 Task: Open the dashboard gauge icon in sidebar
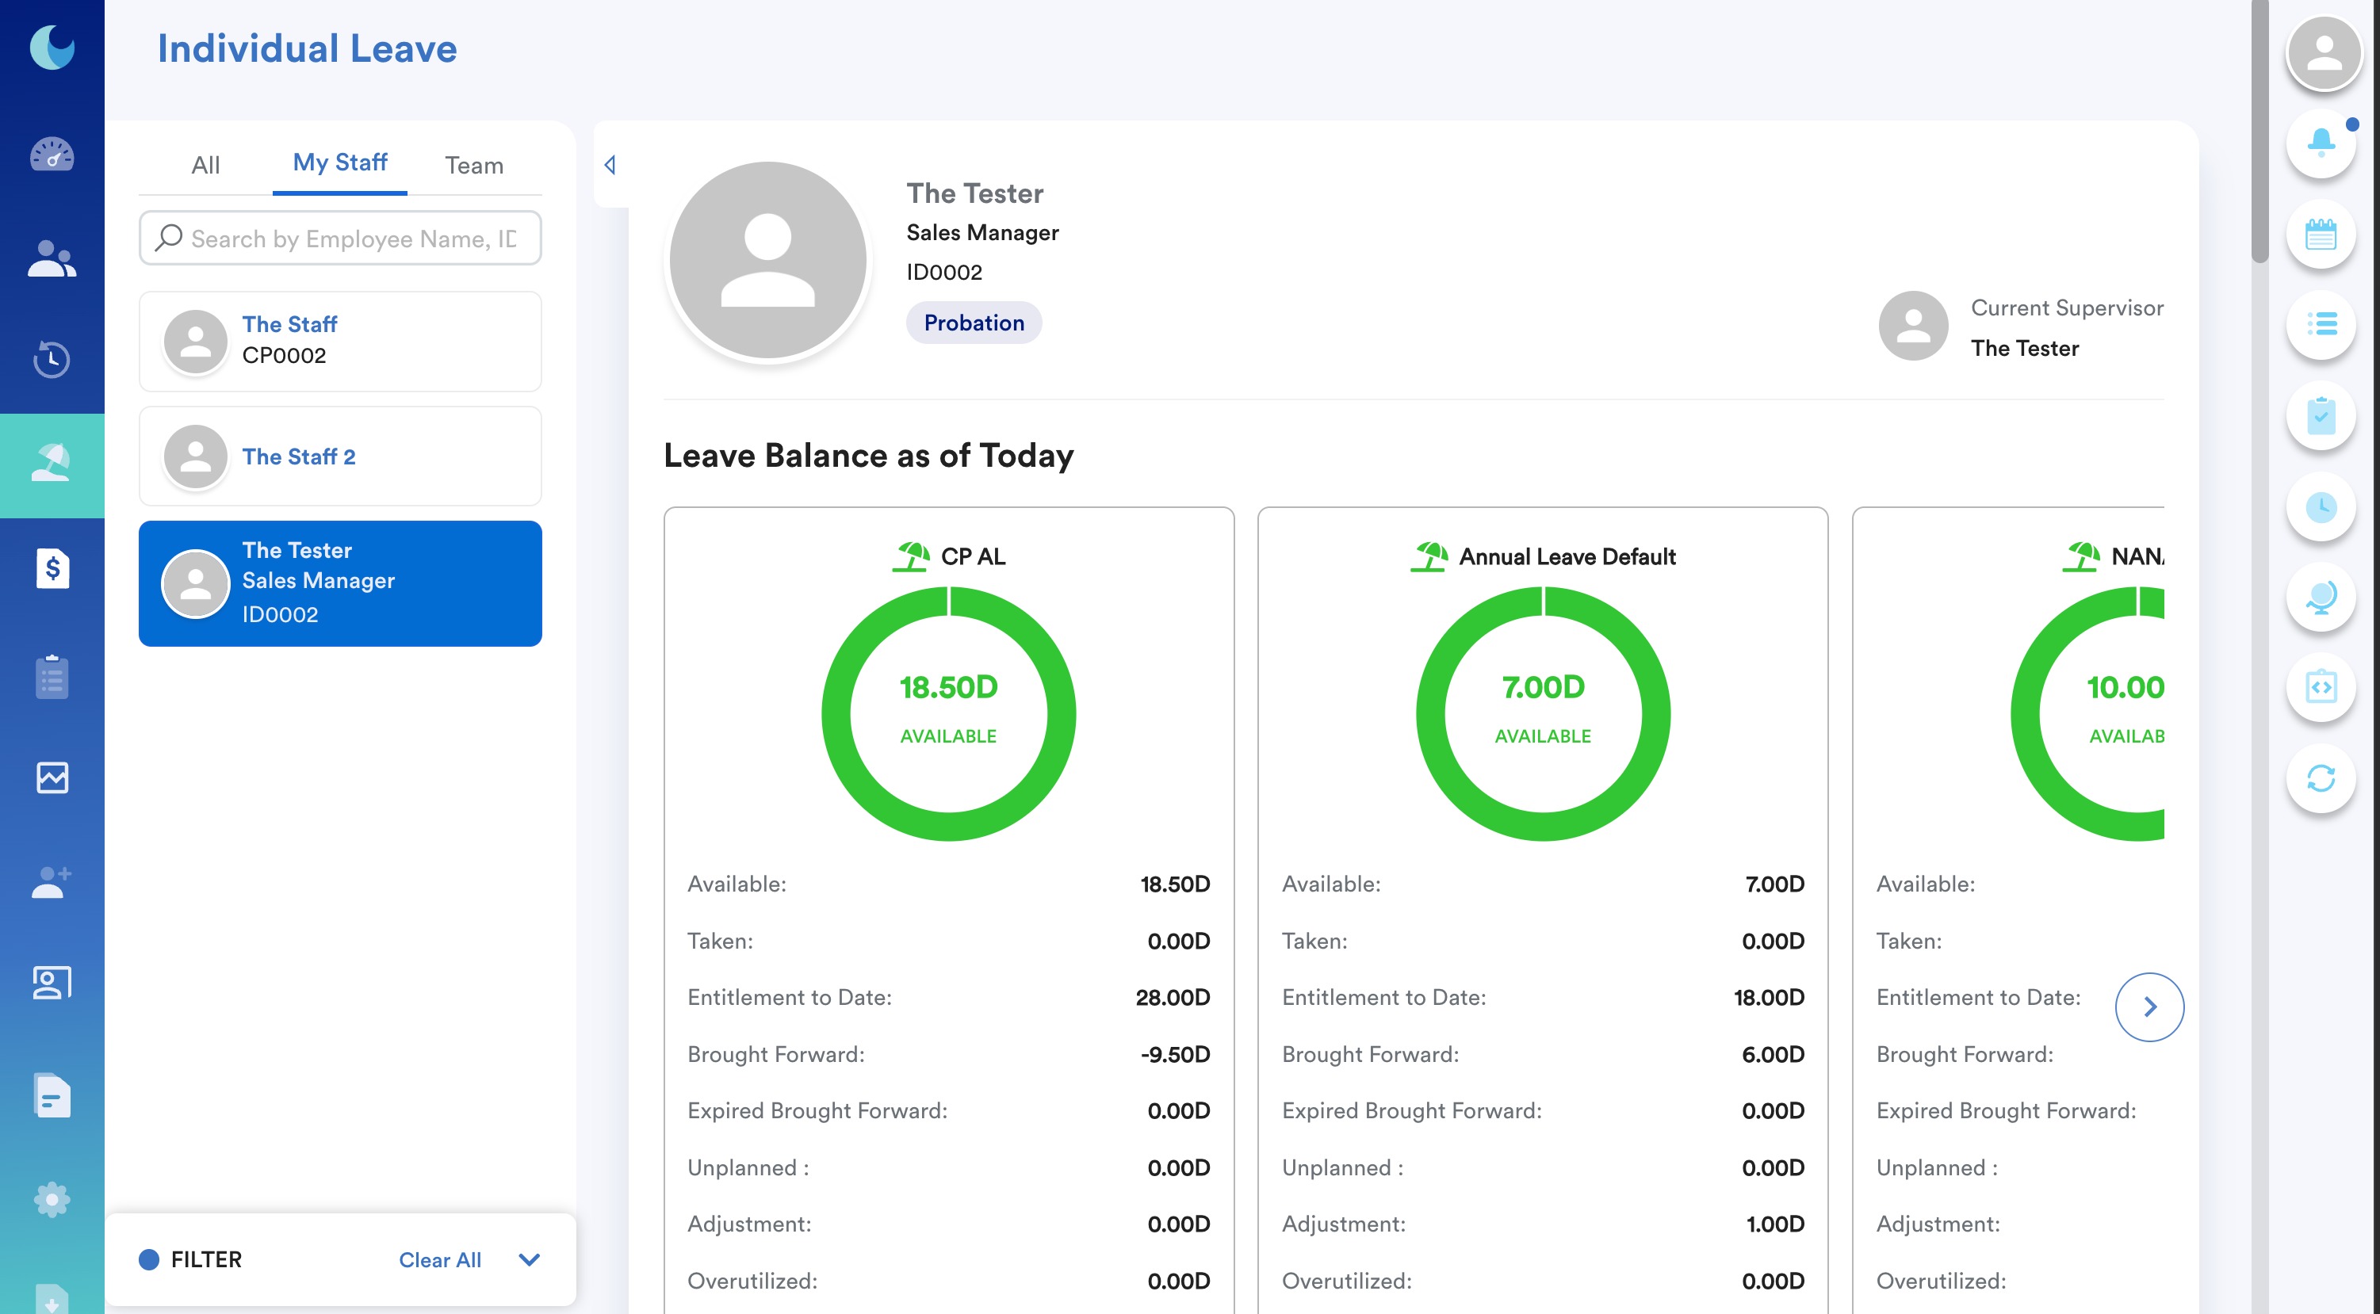(52, 155)
